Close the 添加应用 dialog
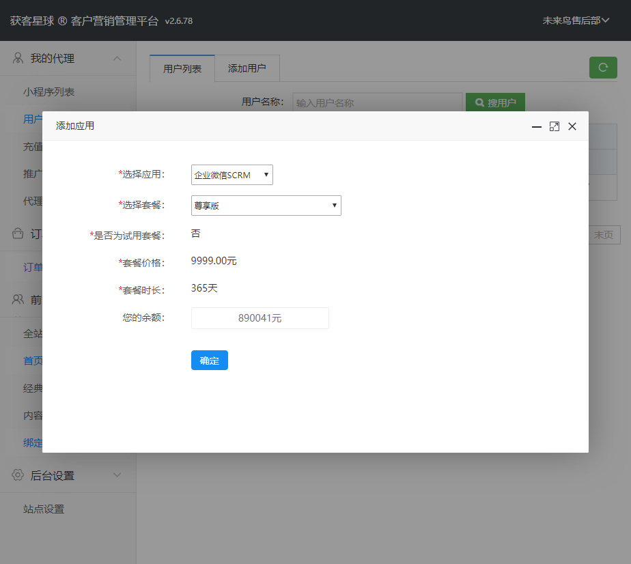This screenshot has height=564, width=631. 572,126
